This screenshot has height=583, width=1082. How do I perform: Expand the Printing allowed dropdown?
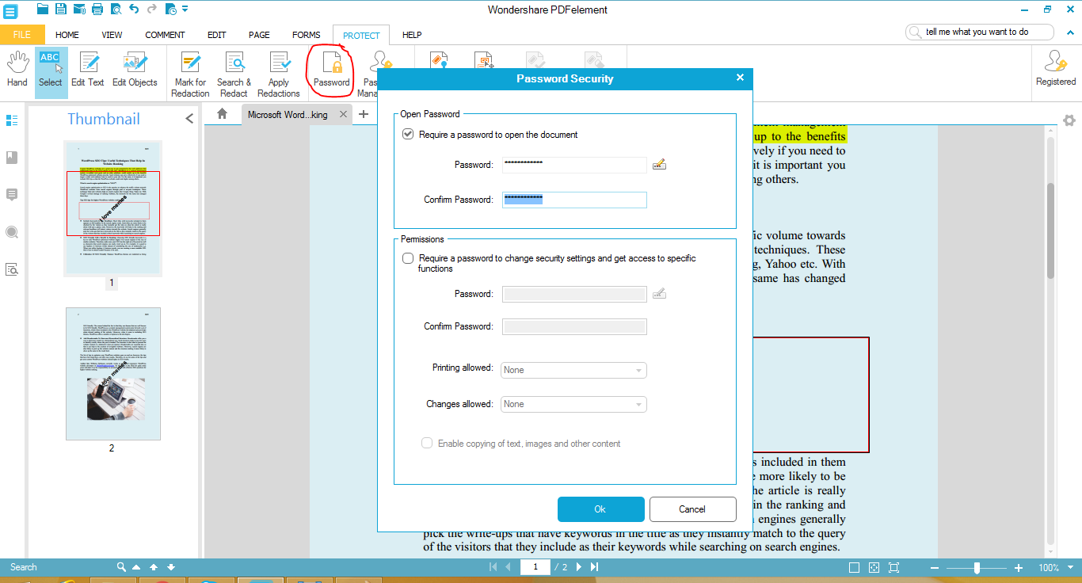pos(573,370)
